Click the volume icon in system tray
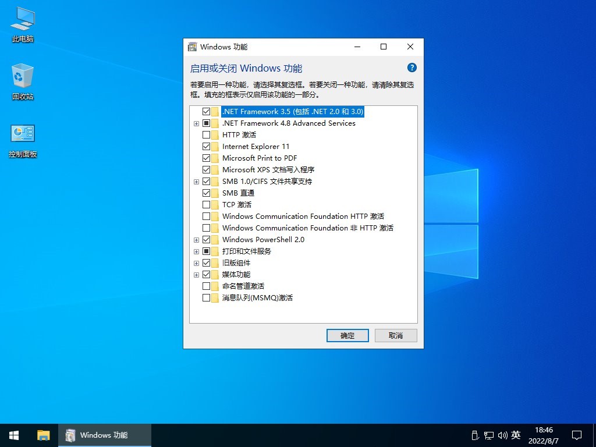The image size is (596, 447). pos(502,435)
